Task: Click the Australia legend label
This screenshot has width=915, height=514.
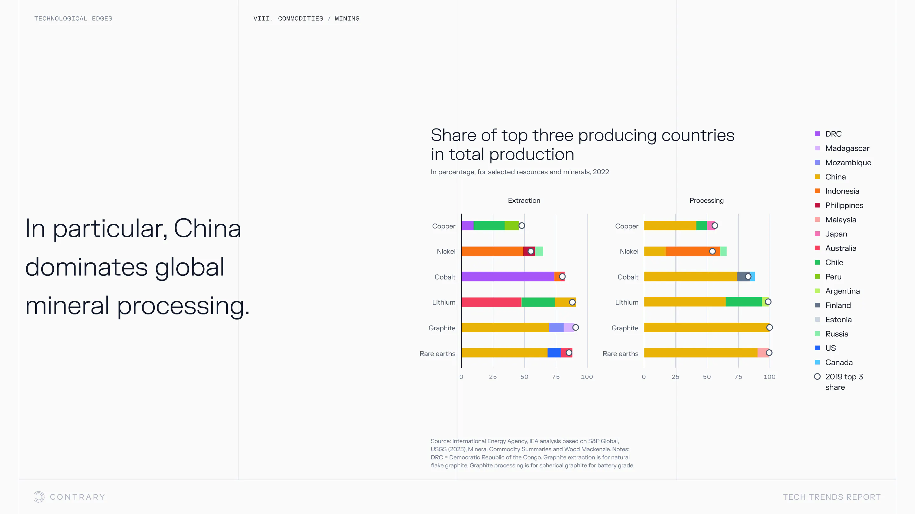Action: click(x=840, y=248)
